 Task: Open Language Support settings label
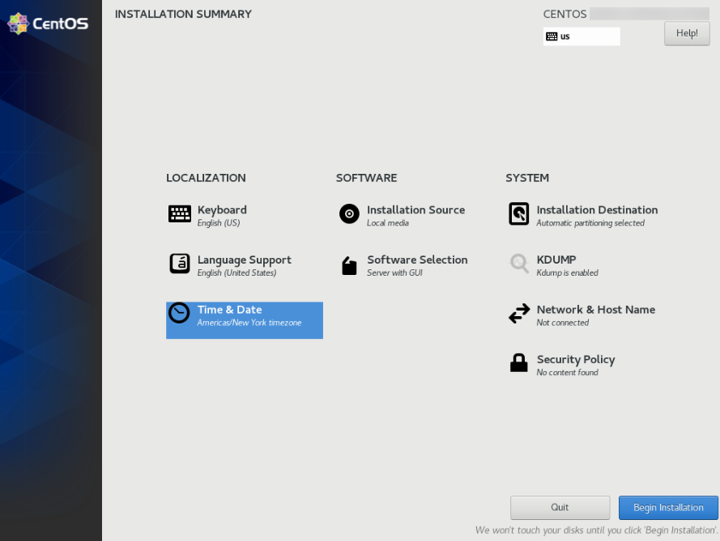pyautogui.click(x=245, y=260)
